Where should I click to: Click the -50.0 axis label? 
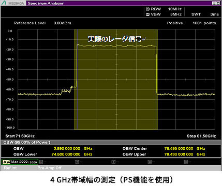(10, 80)
